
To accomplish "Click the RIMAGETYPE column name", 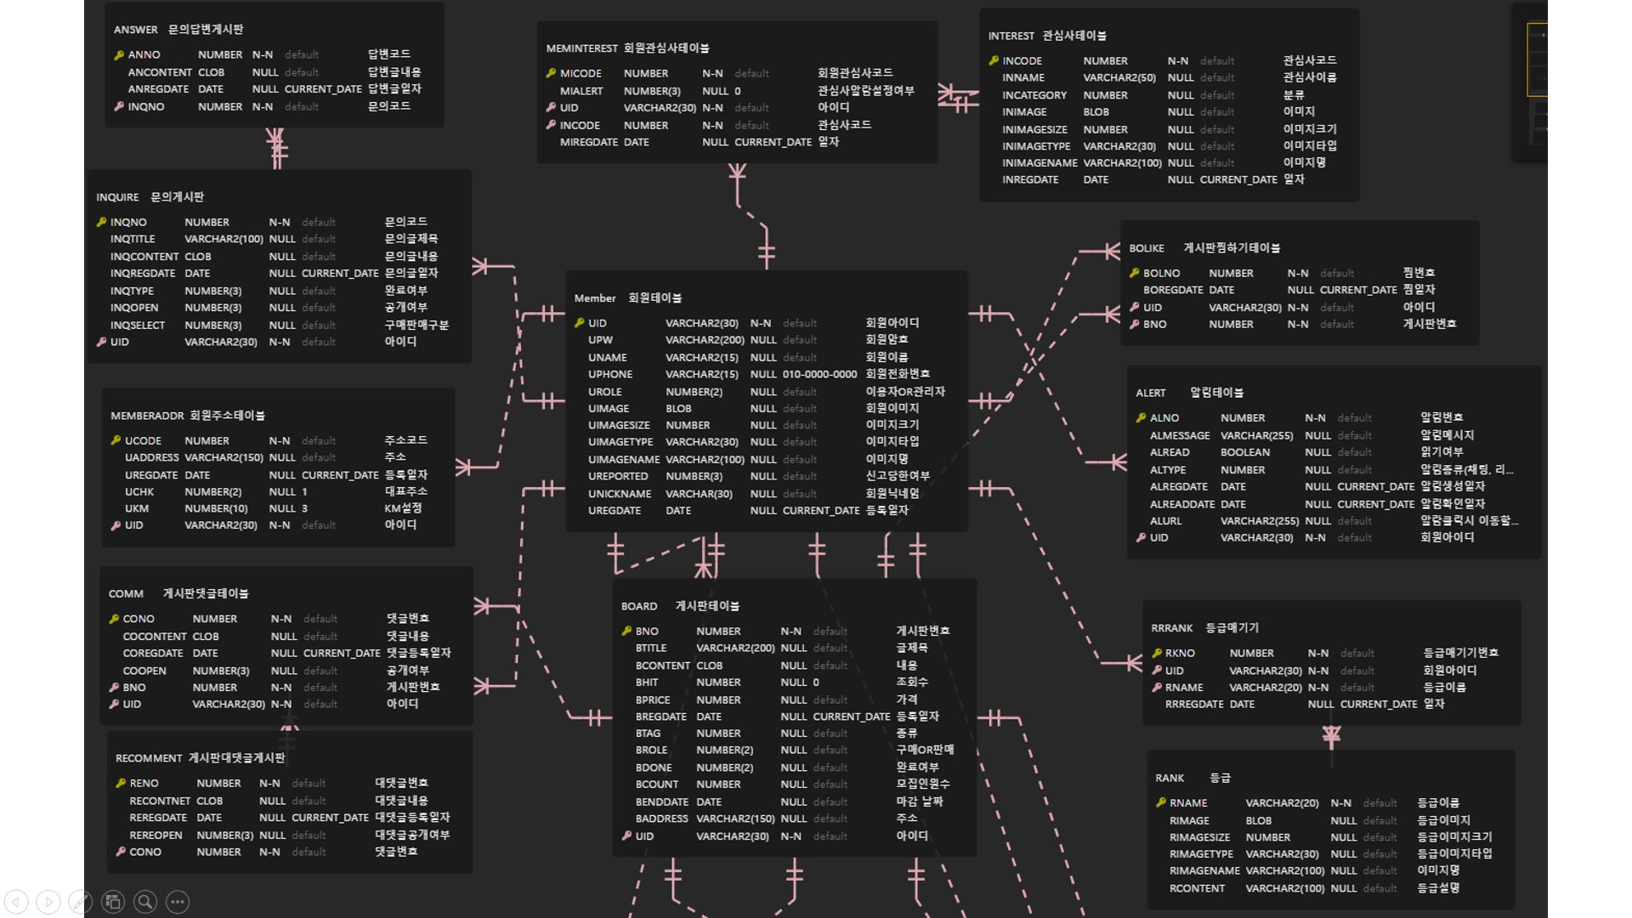I will click(1201, 855).
